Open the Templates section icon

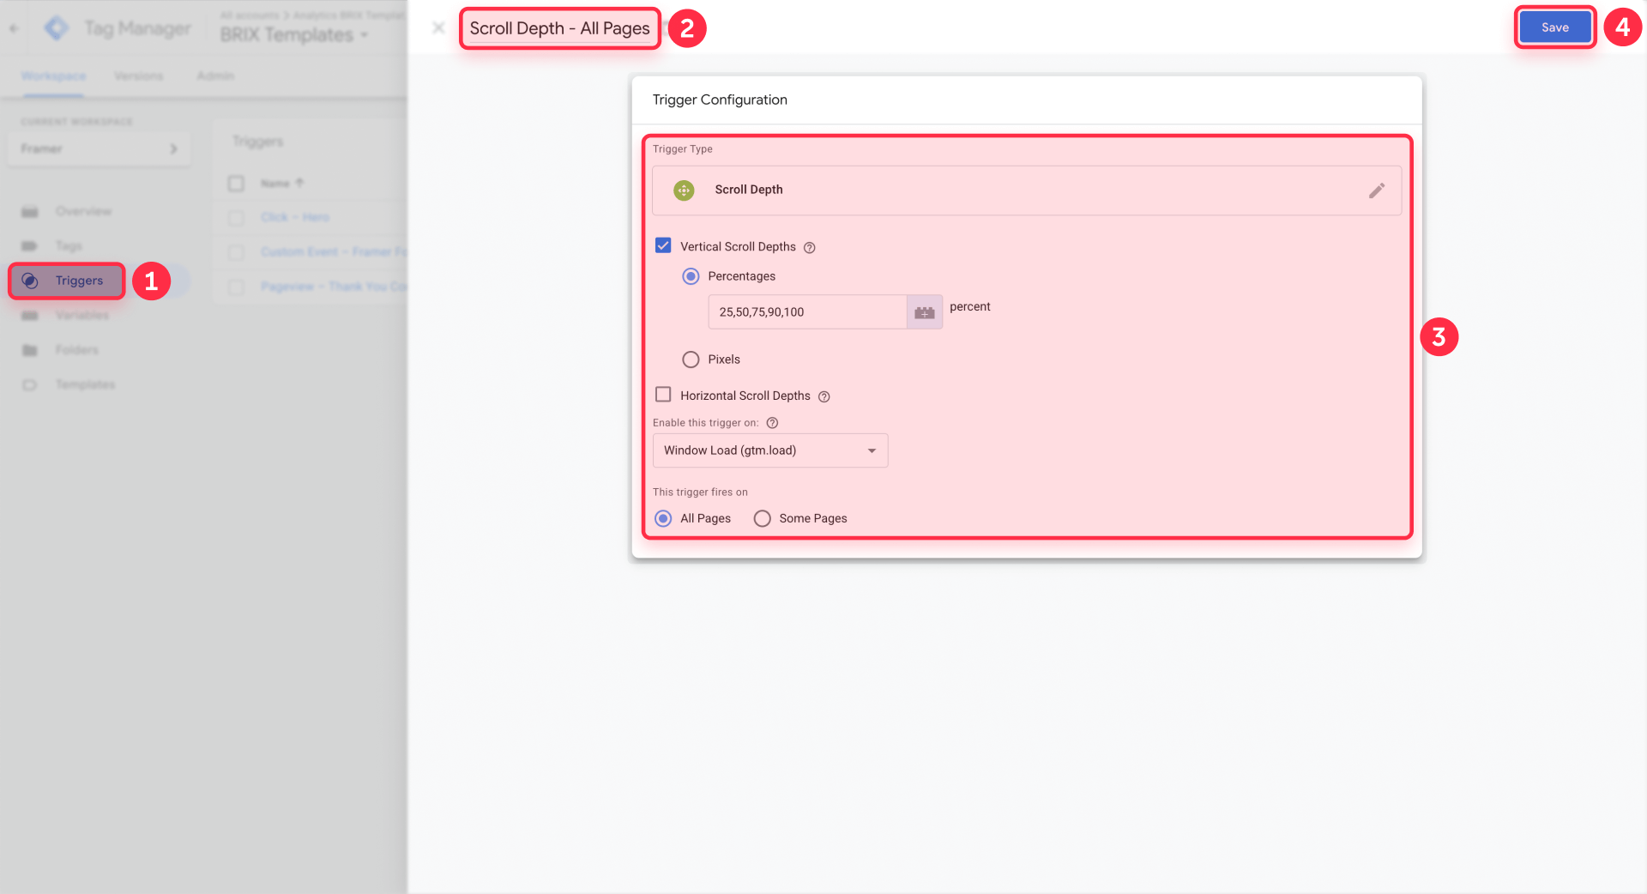[29, 384]
